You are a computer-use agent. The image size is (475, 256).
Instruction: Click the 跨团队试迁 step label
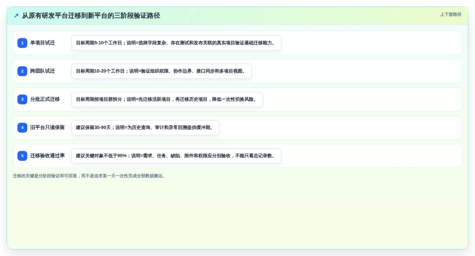point(42,71)
